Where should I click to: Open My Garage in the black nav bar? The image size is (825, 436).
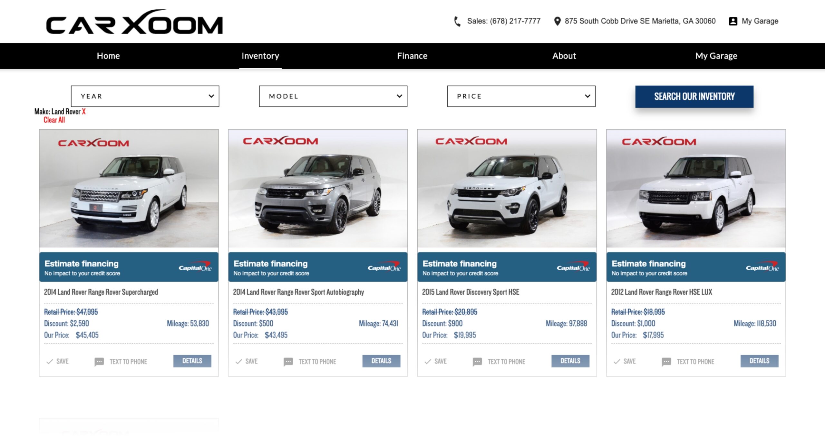(716, 56)
